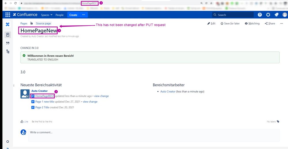Open the app switcher grid icon
This screenshot has width=288, height=149.
point(8,15)
